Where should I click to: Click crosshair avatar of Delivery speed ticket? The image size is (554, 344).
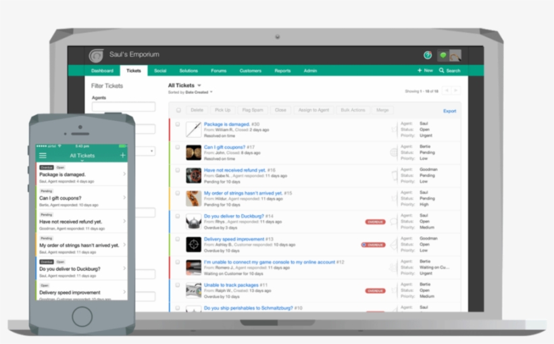coord(194,245)
